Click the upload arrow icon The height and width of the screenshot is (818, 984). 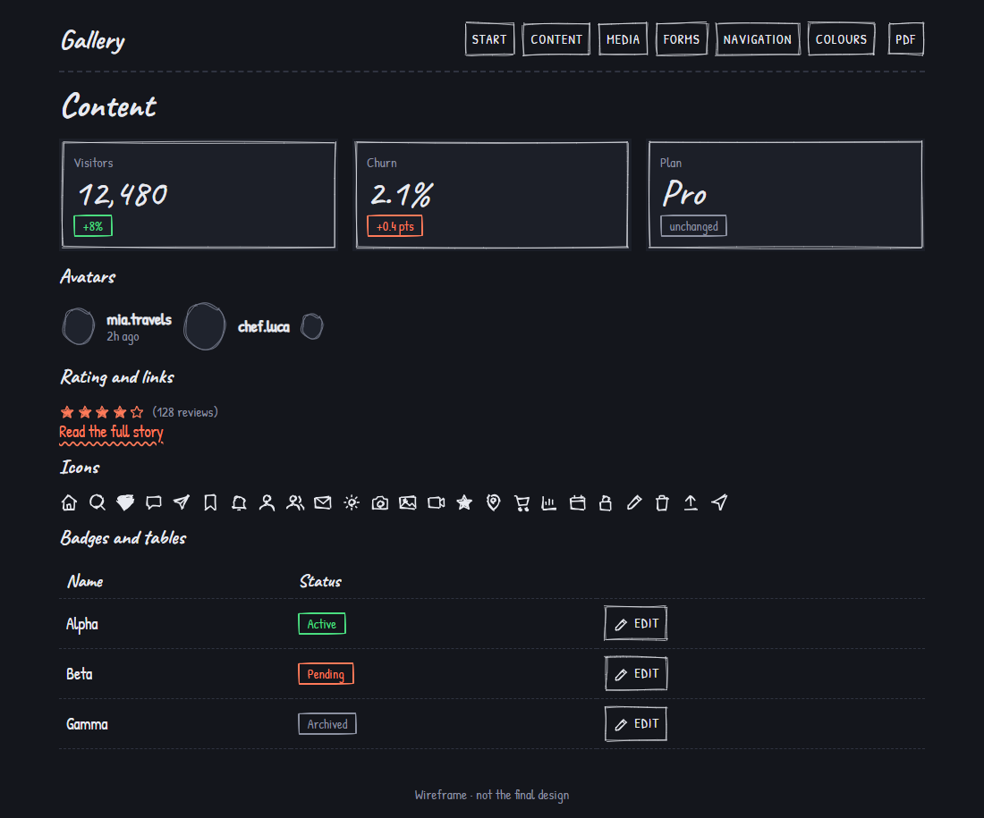[691, 502]
